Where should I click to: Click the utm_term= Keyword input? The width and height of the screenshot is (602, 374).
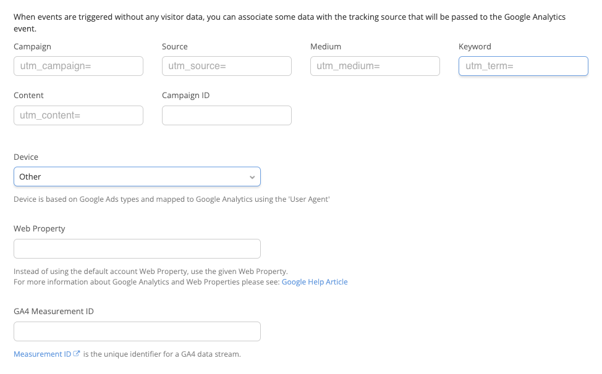(x=524, y=66)
